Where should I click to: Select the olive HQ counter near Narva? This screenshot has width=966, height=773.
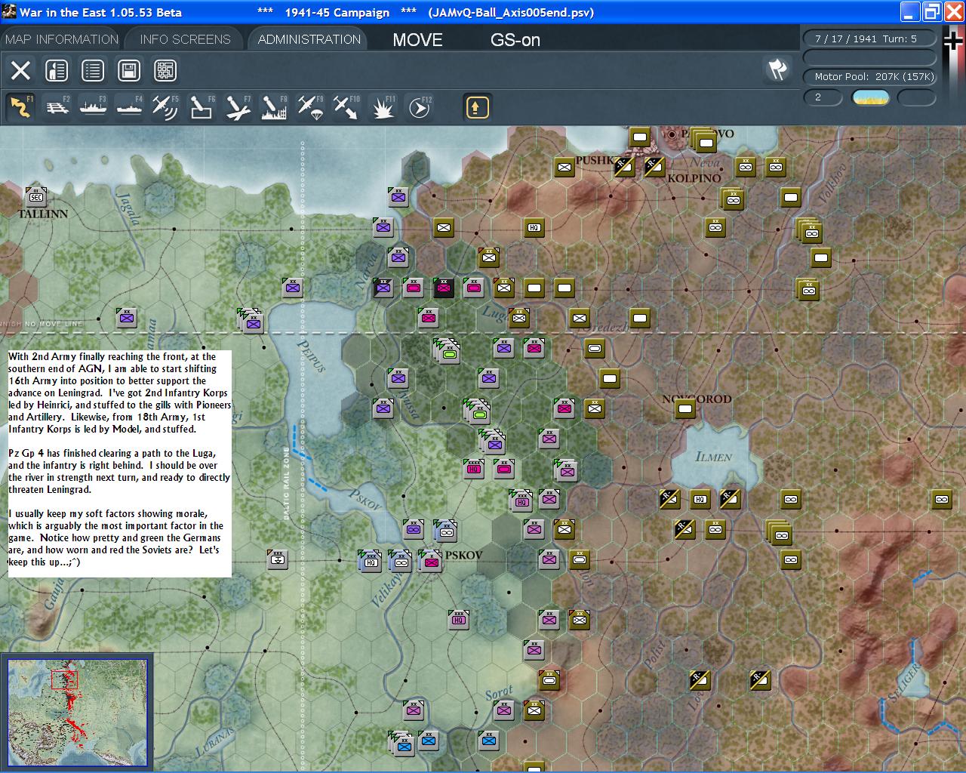click(x=534, y=227)
